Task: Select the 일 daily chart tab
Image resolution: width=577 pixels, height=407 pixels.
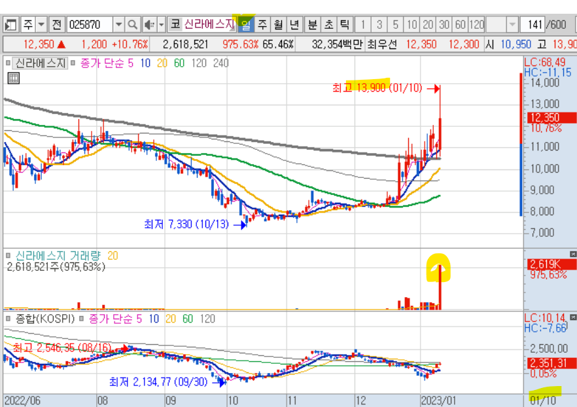Action: [x=246, y=25]
